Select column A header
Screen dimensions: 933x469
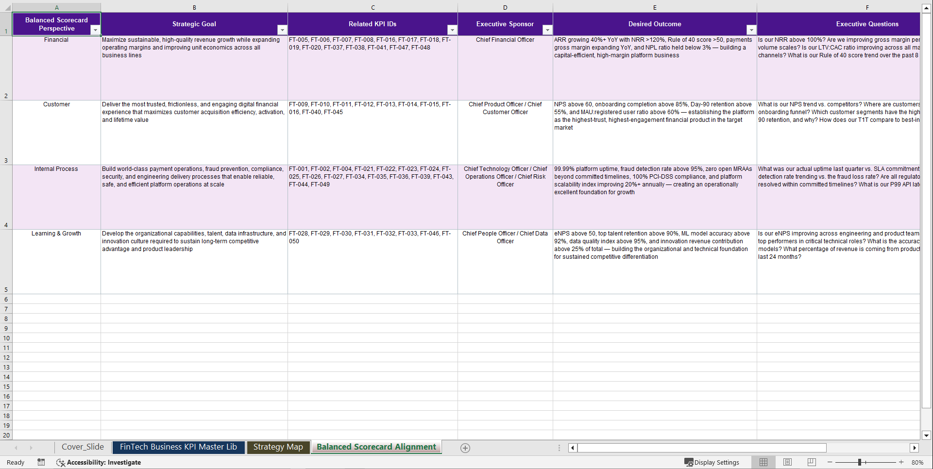[56, 8]
